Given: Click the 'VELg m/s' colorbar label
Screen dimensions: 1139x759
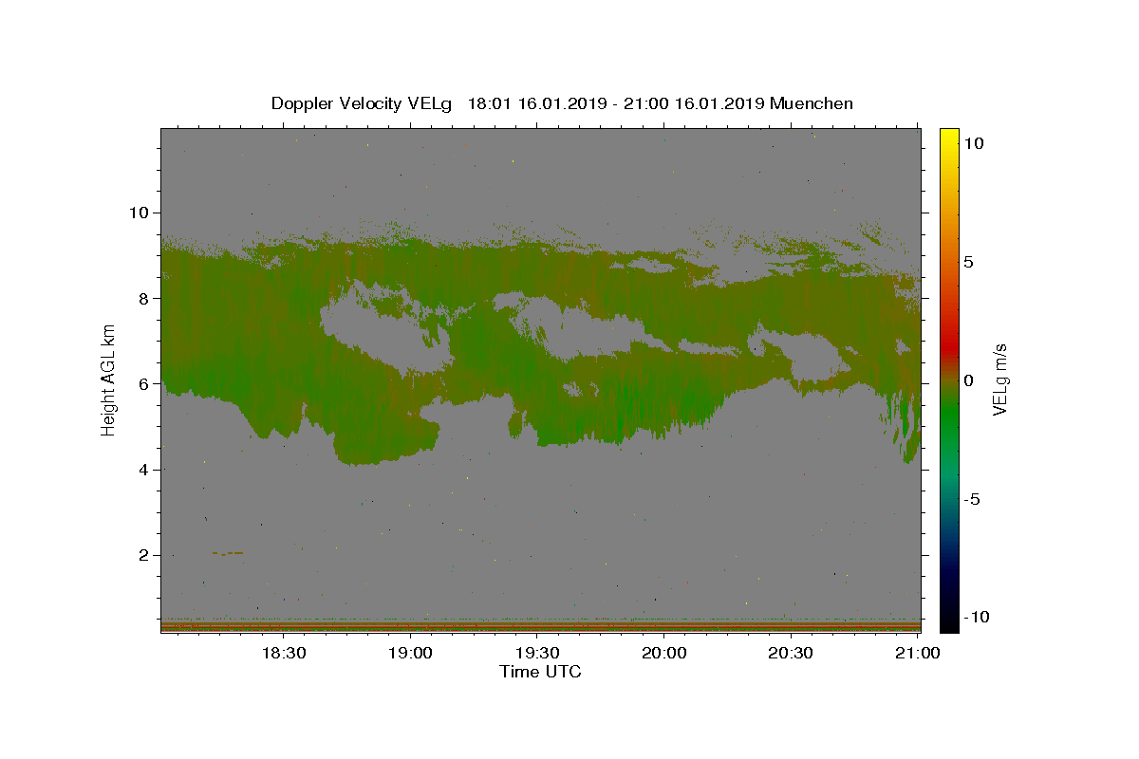Looking at the screenshot, I should point(999,379).
